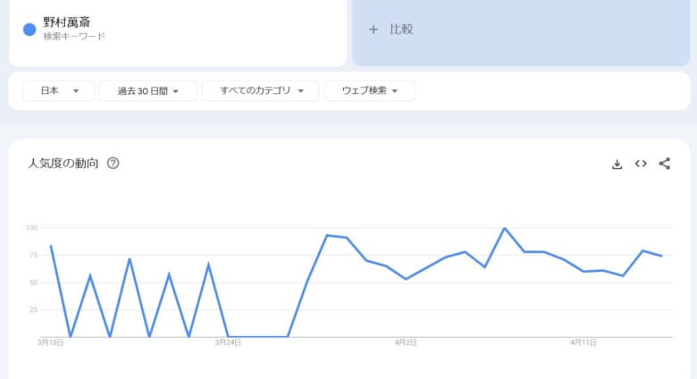The image size is (697, 379).
Task: Click the blue dot beside 野村萬斎
Action: pos(29,29)
